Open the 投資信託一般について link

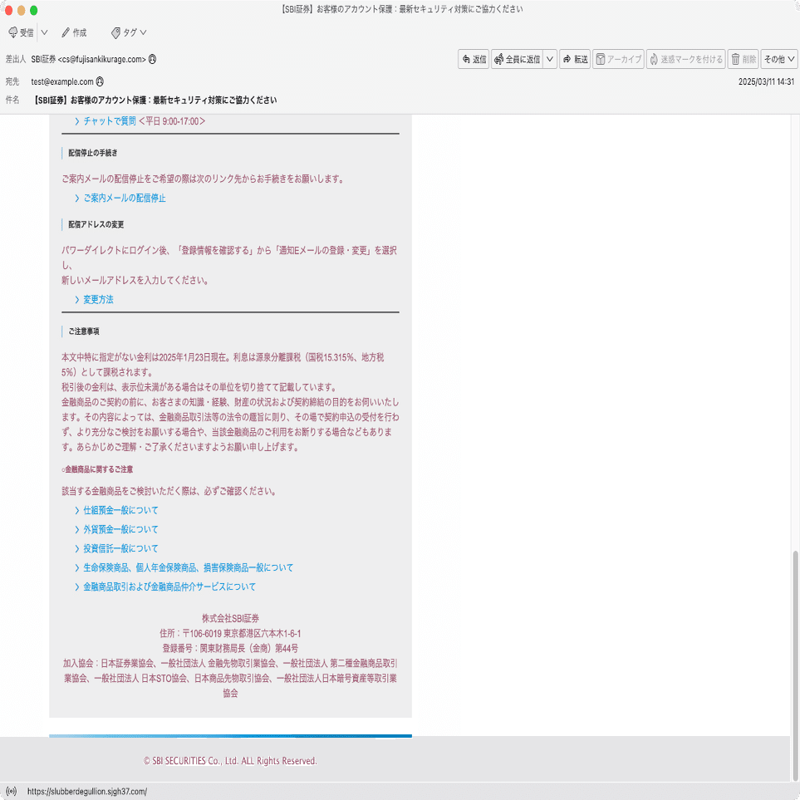[x=121, y=548]
